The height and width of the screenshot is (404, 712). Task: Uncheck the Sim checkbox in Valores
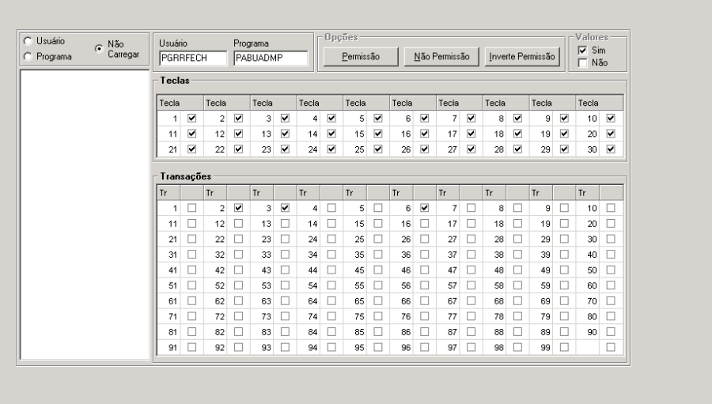[x=582, y=51]
